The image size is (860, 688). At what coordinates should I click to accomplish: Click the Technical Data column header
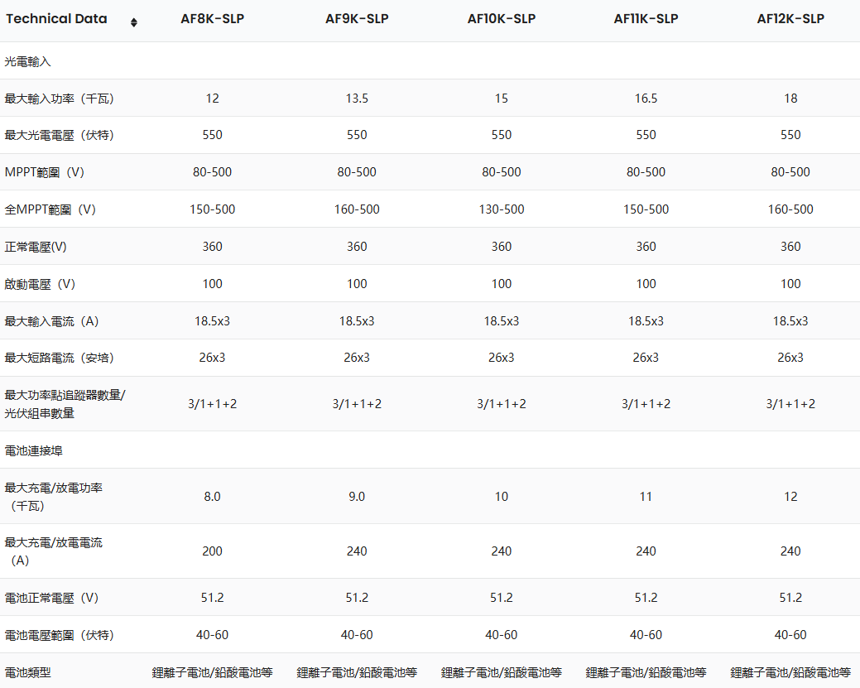[x=56, y=19]
